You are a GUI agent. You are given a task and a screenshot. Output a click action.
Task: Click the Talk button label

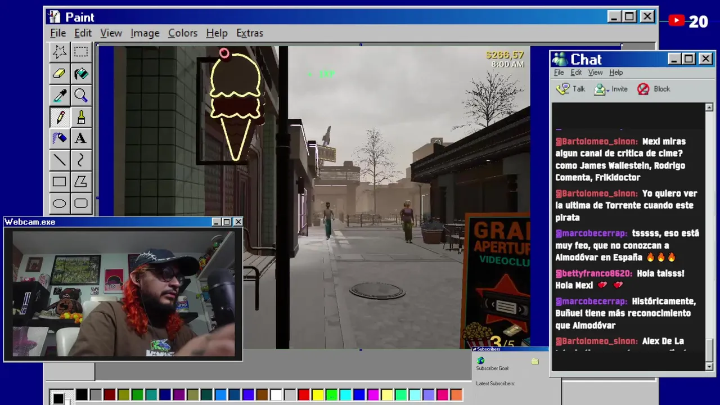[x=579, y=89]
